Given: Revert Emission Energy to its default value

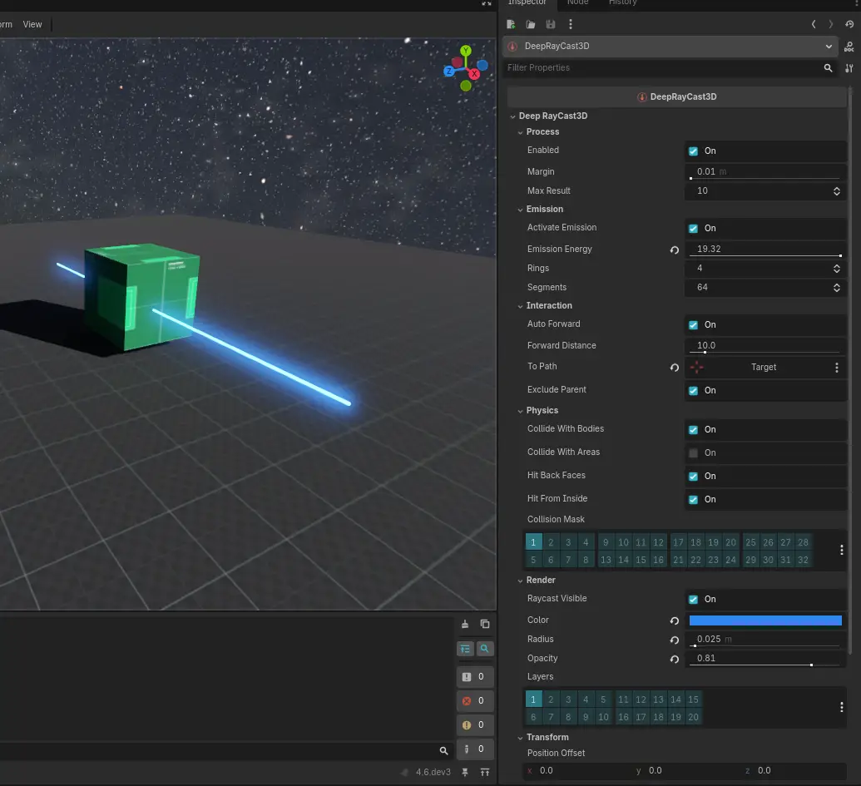Looking at the screenshot, I should click(x=675, y=250).
